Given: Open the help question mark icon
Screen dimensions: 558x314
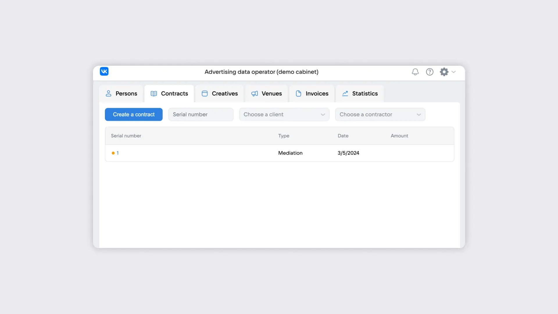Looking at the screenshot, I should [430, 72].
